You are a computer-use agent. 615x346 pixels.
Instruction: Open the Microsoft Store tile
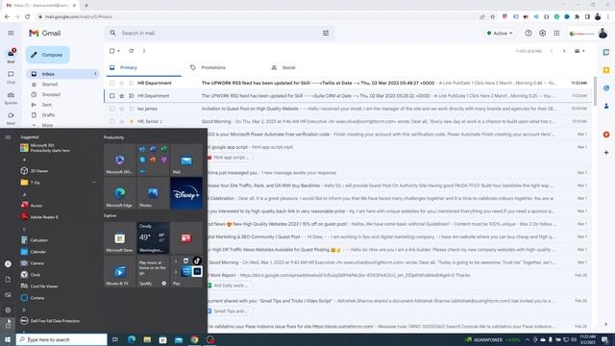119,238
